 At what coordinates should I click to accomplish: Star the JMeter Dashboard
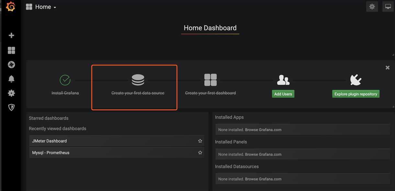click(200, 141)
